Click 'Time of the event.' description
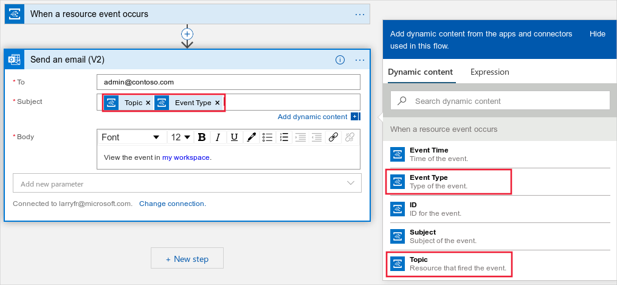The width and height of the screenshot is (617, 285). click(x=439, y=159)
